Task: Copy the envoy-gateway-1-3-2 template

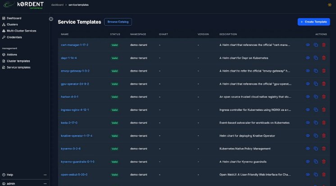Action: 316,71
